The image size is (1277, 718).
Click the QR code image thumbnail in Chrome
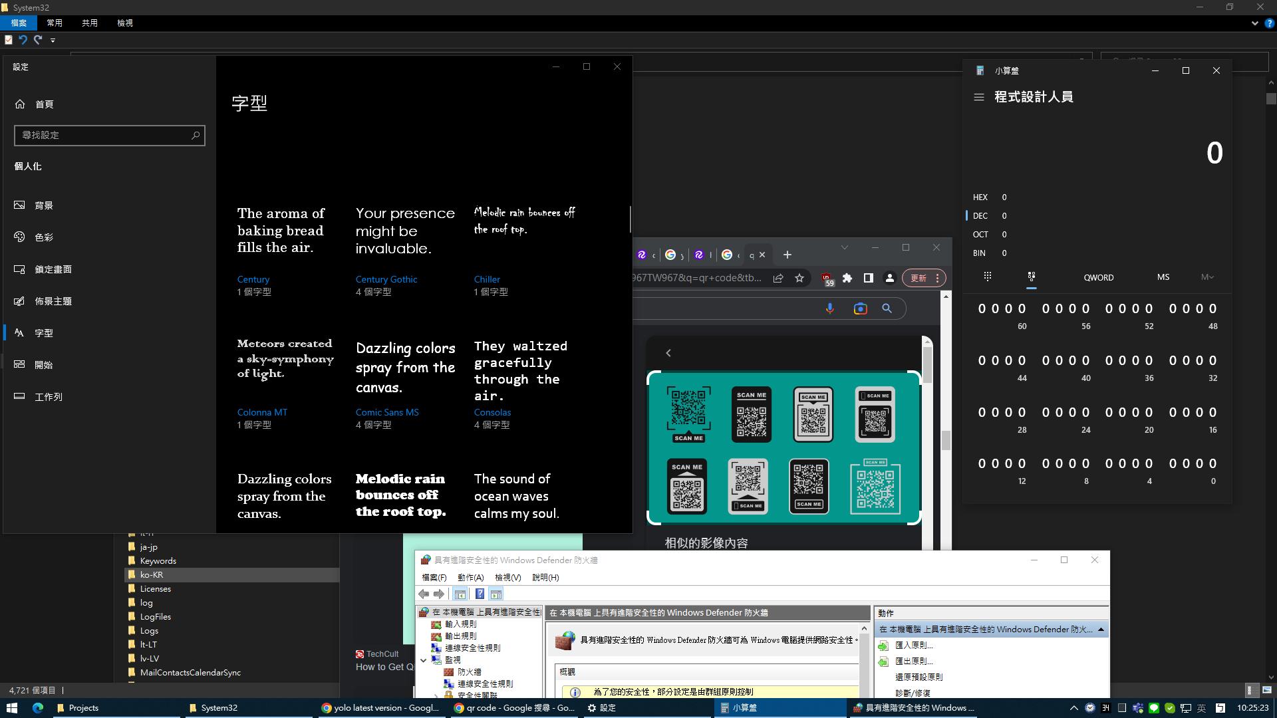(784, 448)
